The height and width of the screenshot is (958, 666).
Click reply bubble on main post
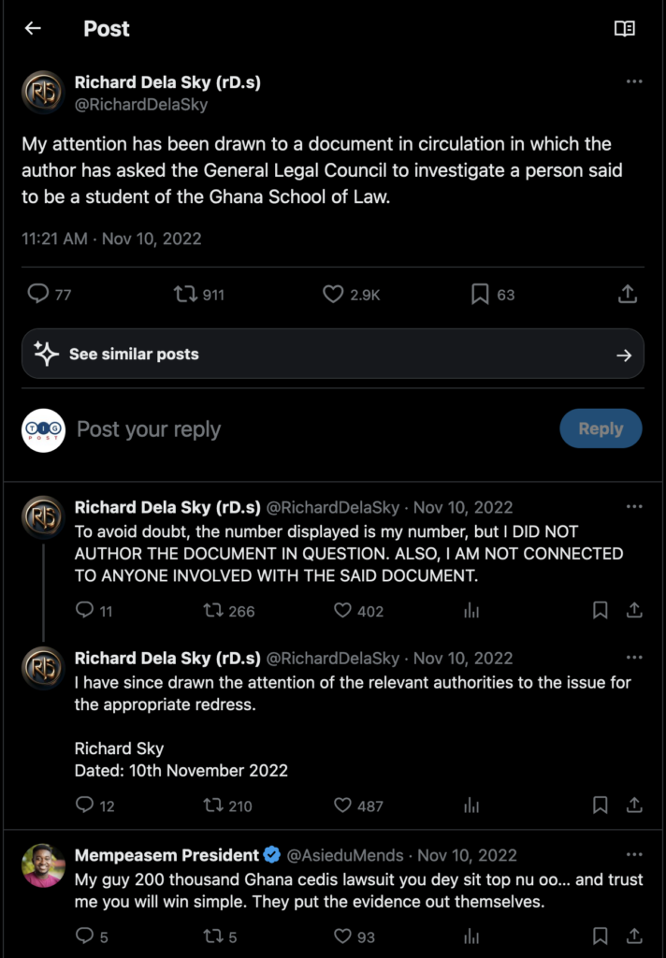38,294
